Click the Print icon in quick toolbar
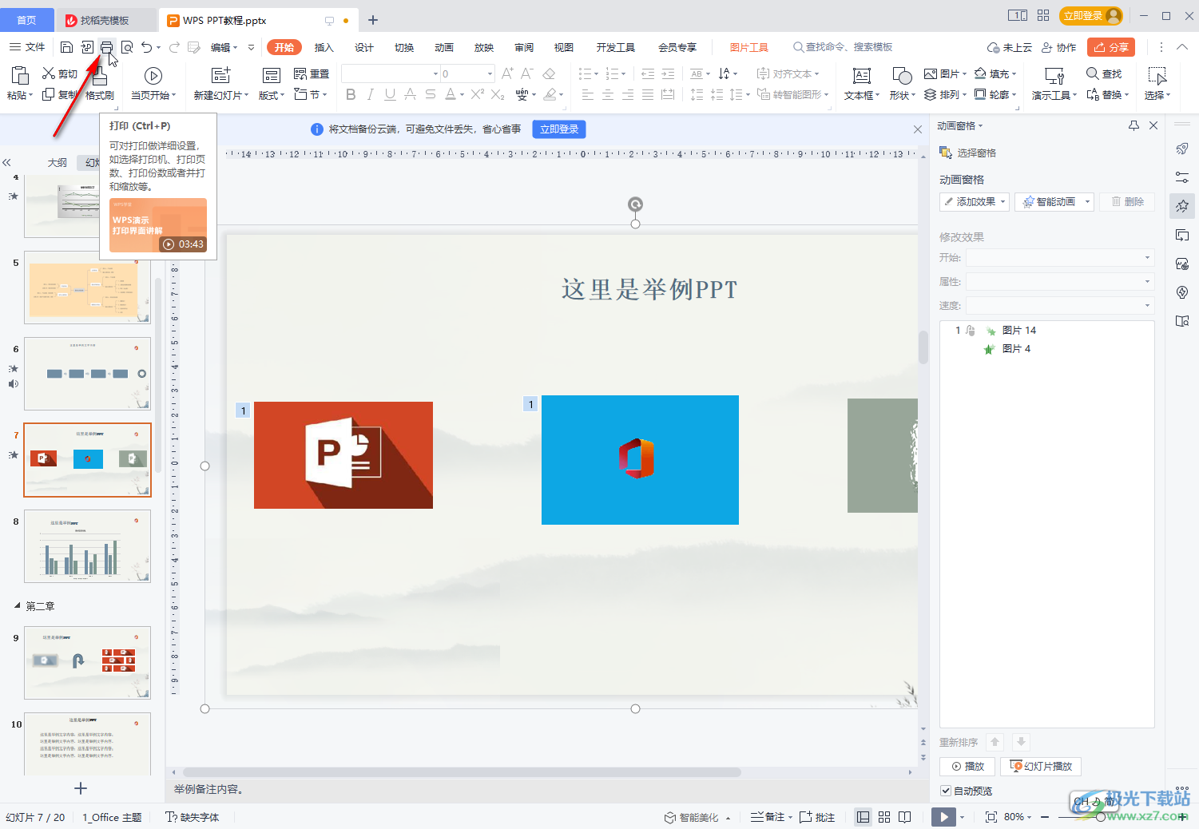1199x829 pixels. [x=106, y=47]
